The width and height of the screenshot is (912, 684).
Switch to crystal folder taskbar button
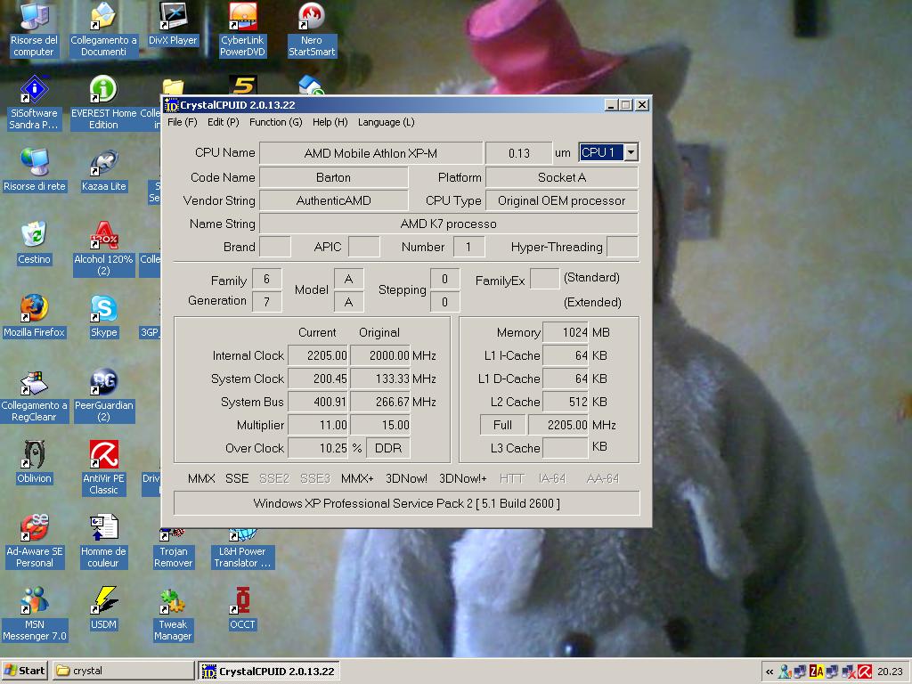click(x=123, y=671)
